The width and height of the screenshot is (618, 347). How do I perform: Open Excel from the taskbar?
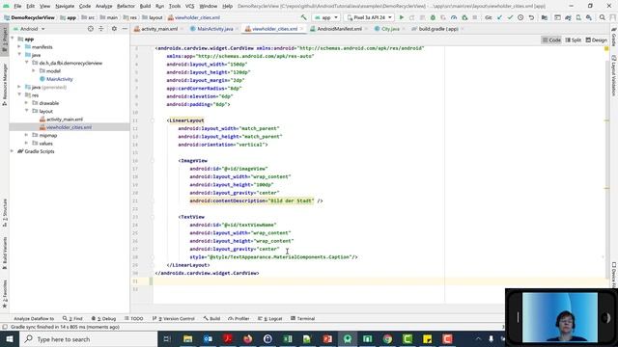[x=288, y=339]
